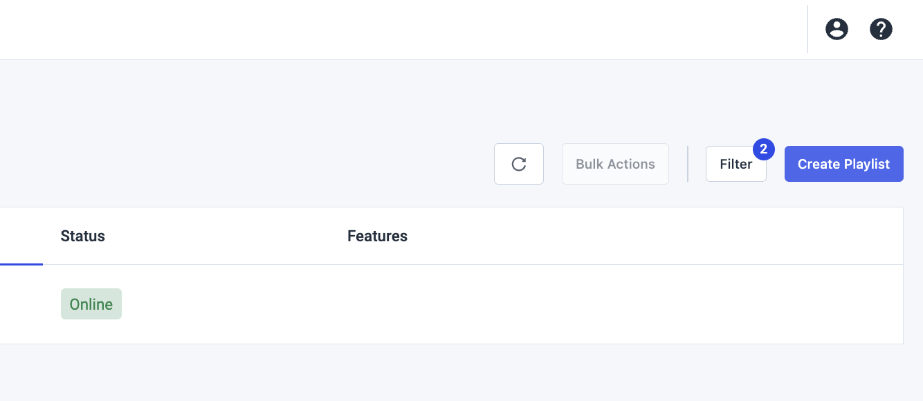Click the green Online status badge

tap(91, 304)
